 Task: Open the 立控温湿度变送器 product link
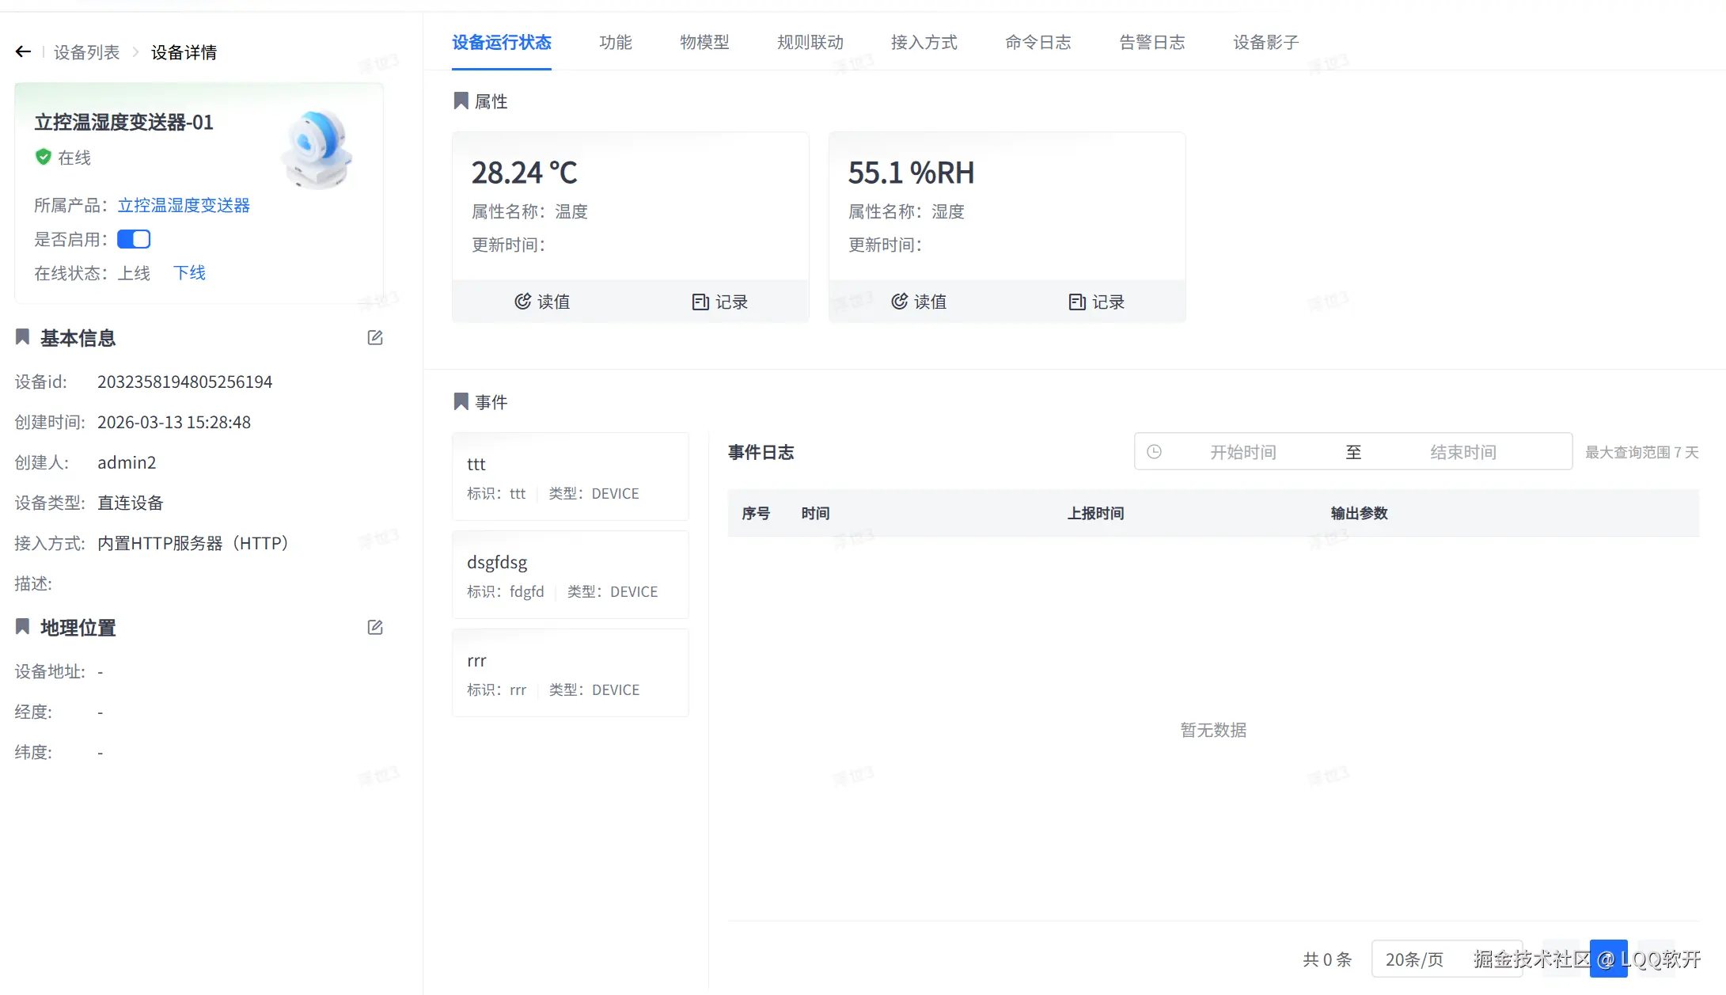[184, 206]
